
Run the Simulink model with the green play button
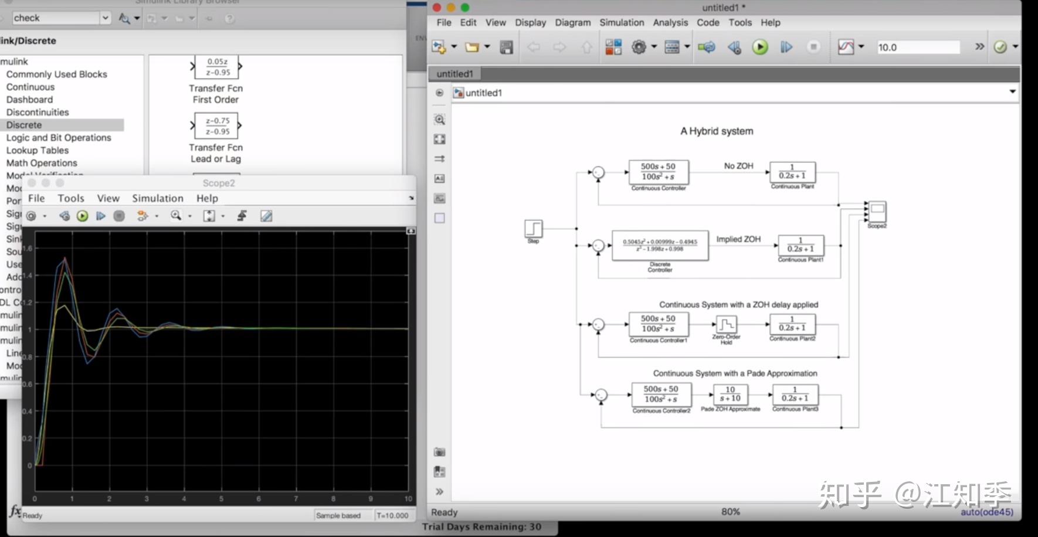[x=760, y=47]
